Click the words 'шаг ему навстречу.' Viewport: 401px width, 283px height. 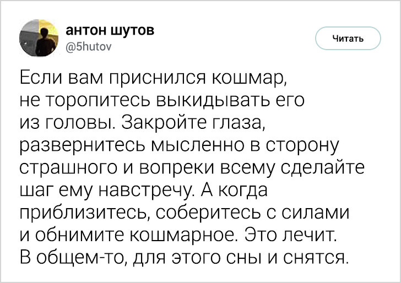(x=105, y=192)
